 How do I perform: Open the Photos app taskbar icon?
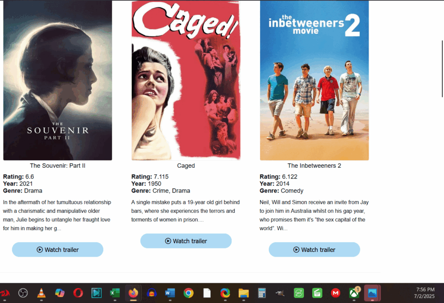point(372,293)
